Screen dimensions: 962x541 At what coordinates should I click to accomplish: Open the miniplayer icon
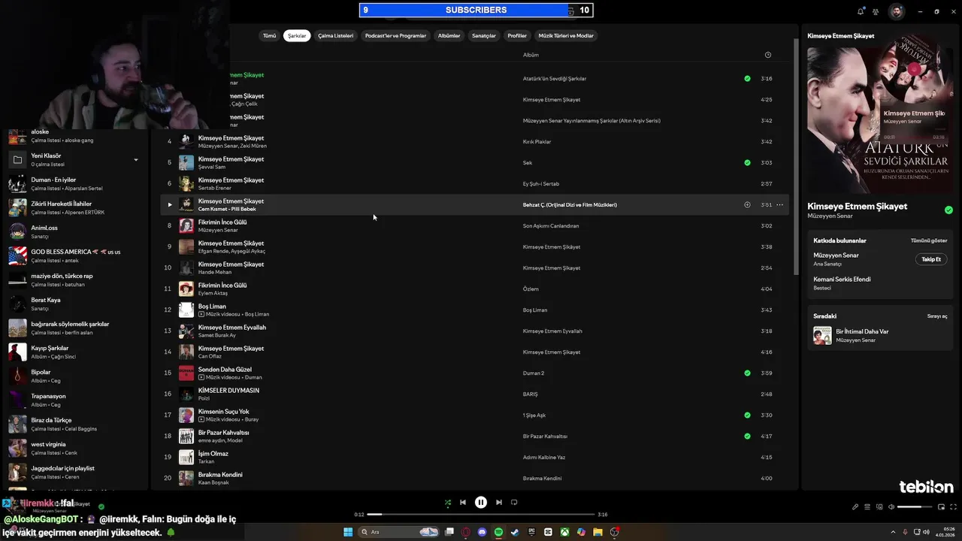point(941,506)
